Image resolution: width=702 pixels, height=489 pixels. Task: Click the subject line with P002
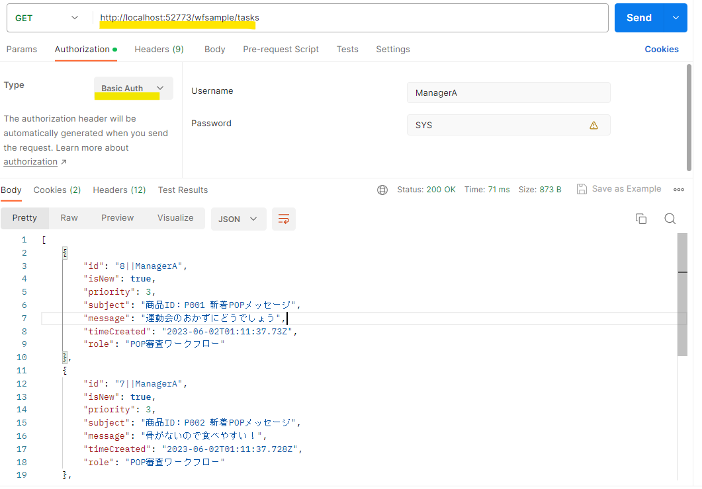(x=192, y=423)
